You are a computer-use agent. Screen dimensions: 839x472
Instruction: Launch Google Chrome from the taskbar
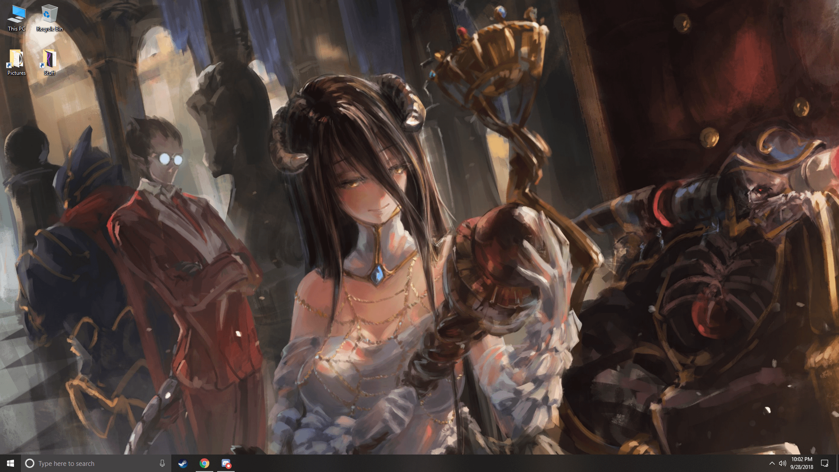pos(205,464)
